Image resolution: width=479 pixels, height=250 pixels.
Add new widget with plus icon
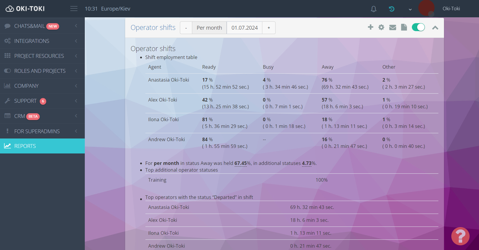[370, 27]
